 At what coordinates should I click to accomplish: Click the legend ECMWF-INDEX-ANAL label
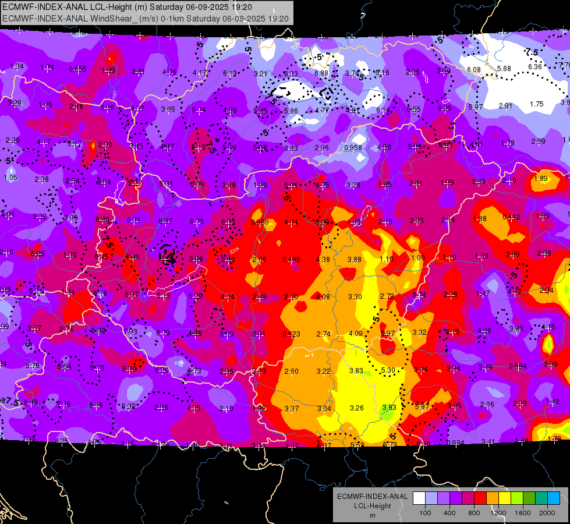pos(372,497)
